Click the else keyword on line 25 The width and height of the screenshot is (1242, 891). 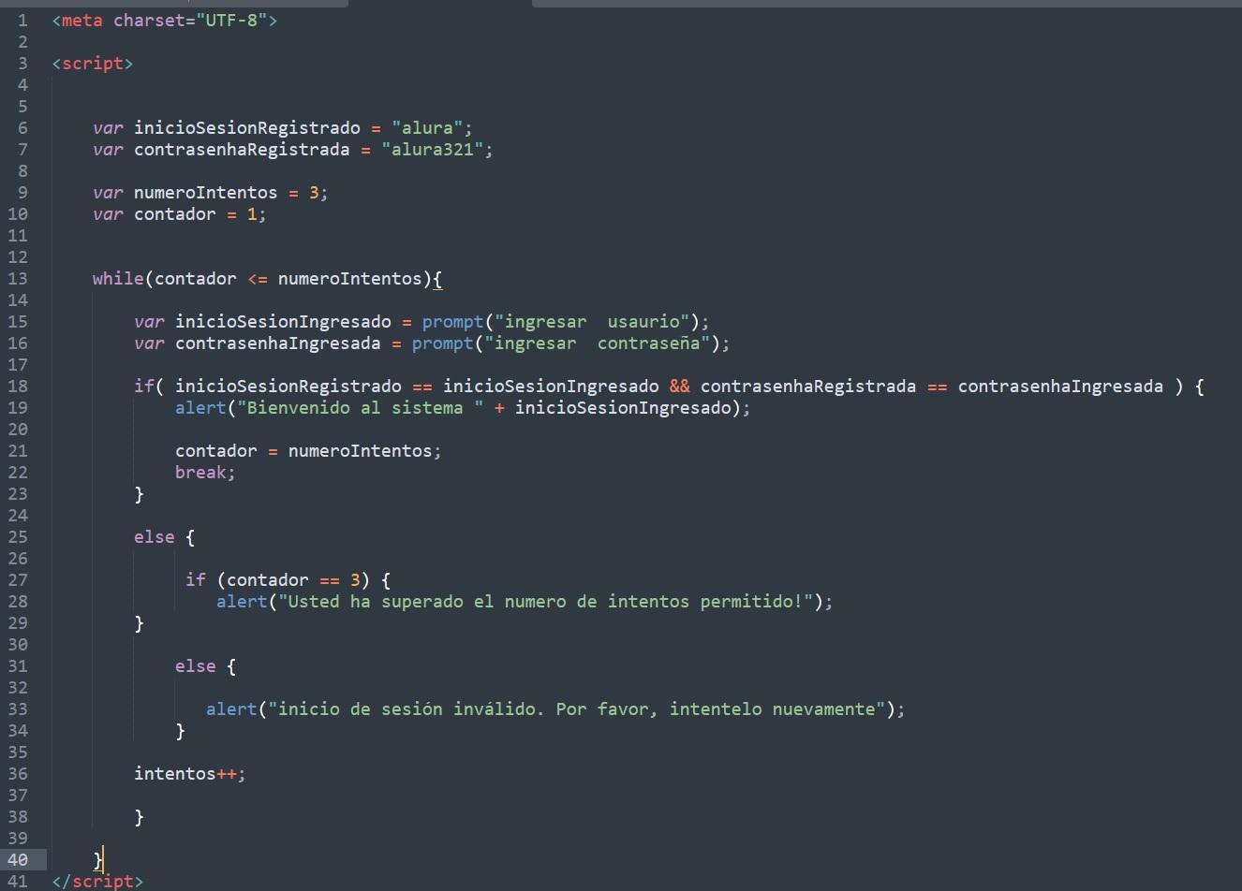point(155,536)
